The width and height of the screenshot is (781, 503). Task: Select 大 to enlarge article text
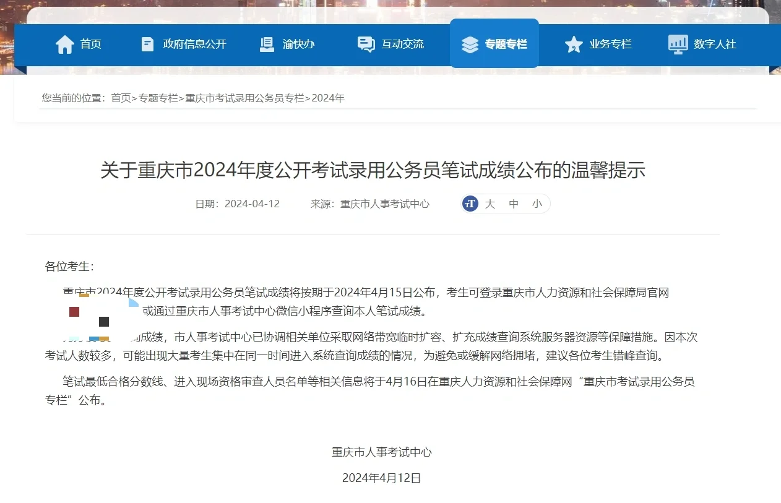(490, 204)
